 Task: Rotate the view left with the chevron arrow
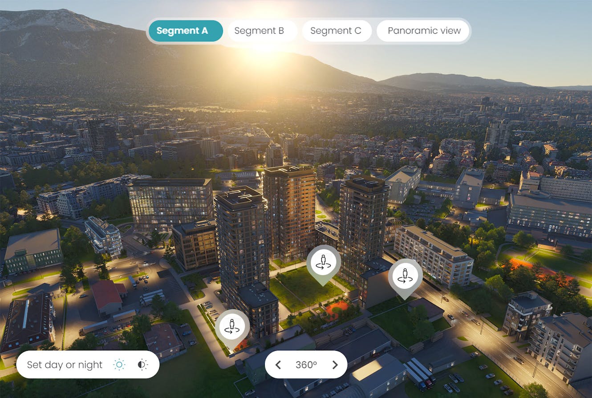point(278,364)
